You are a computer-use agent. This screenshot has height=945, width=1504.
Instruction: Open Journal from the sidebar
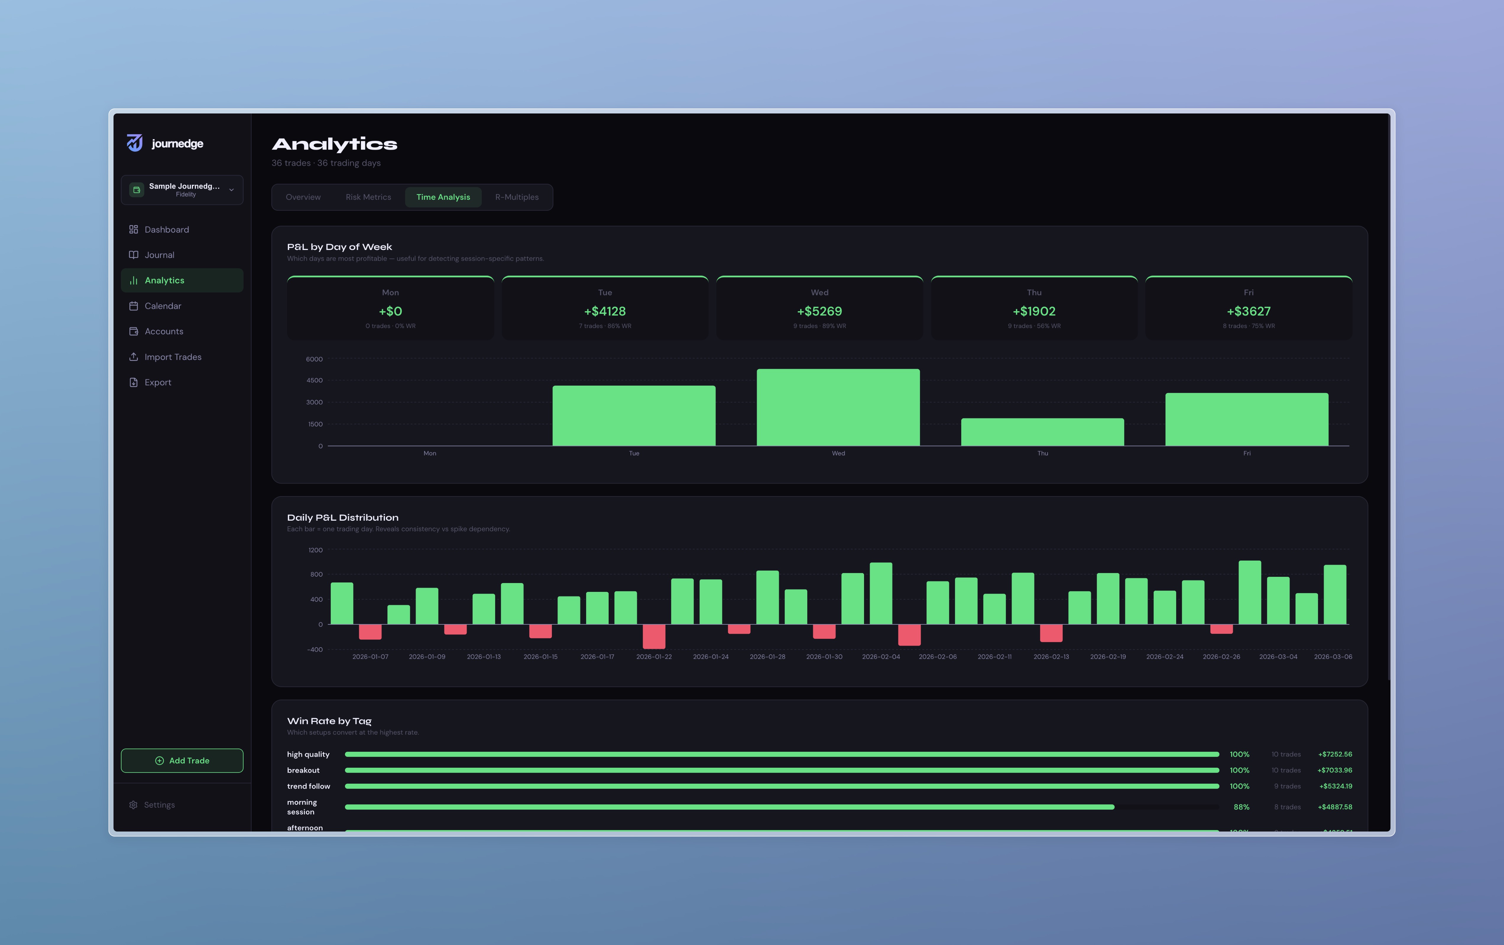pyautogui.click(x=182, y=255)
